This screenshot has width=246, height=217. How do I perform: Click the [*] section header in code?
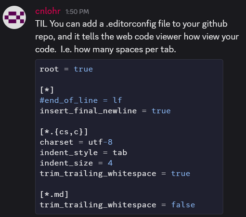coord(47,90)
